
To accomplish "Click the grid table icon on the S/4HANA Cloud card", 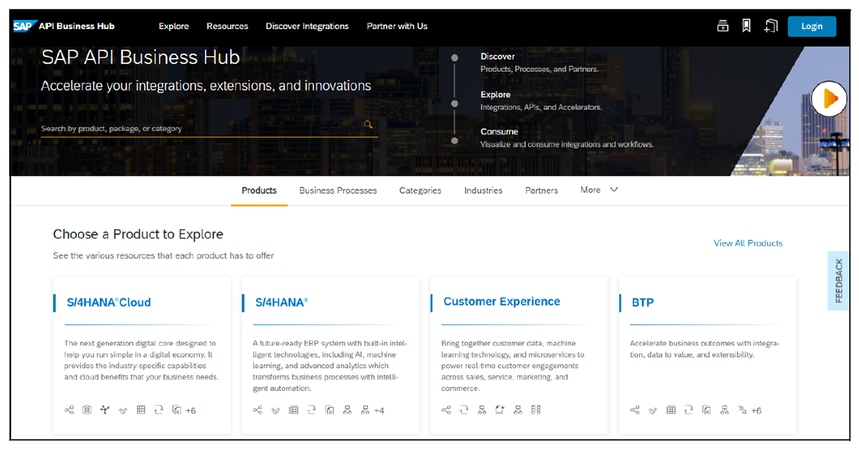I will click(x=141, y=410).
